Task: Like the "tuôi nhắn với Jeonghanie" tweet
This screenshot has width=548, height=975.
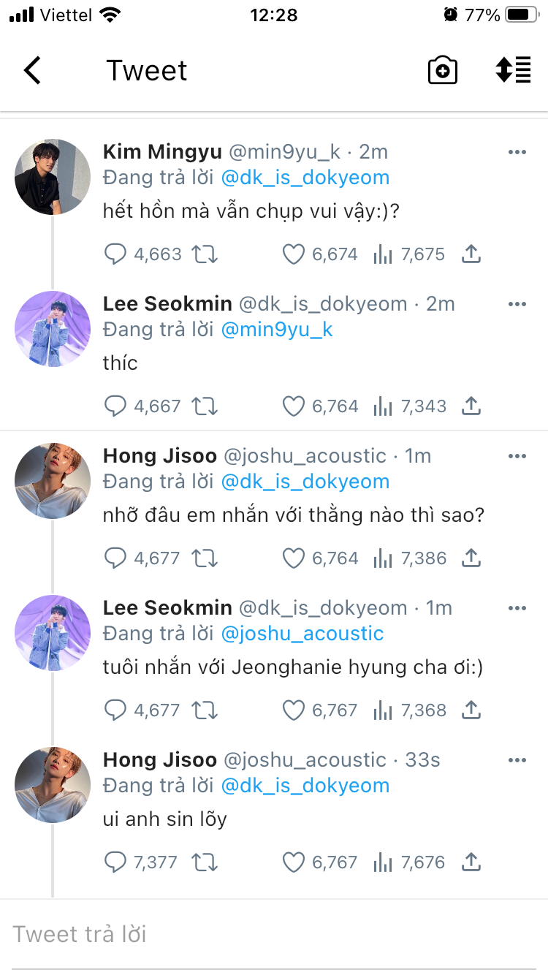Action: (x=293, y=710)
